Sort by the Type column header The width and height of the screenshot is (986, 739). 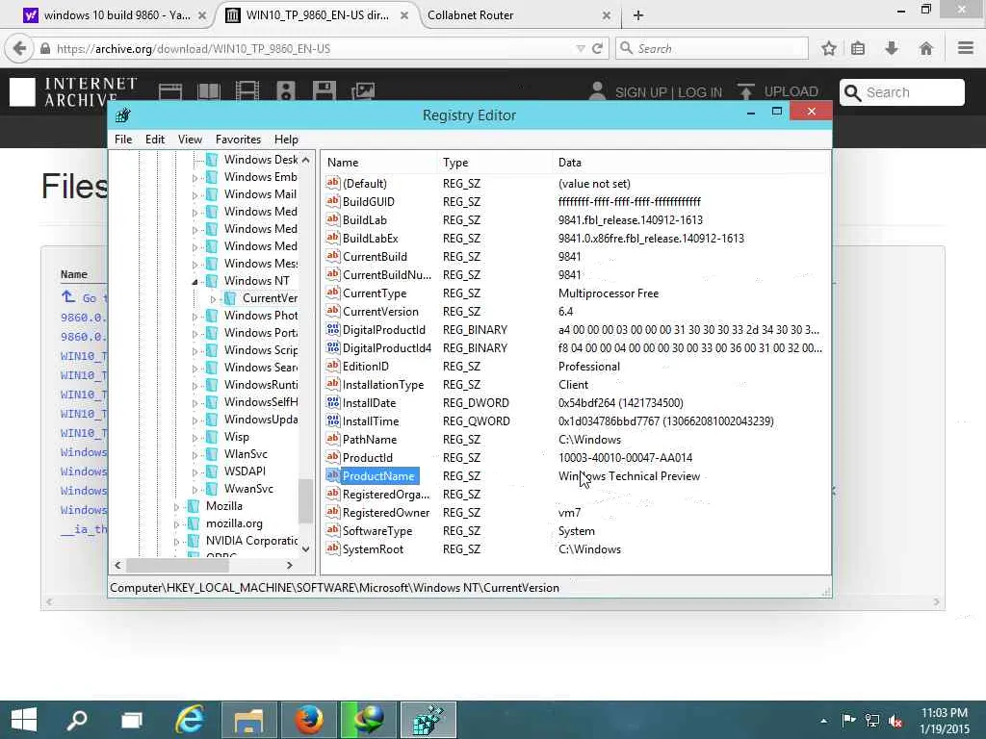[495, 162]
